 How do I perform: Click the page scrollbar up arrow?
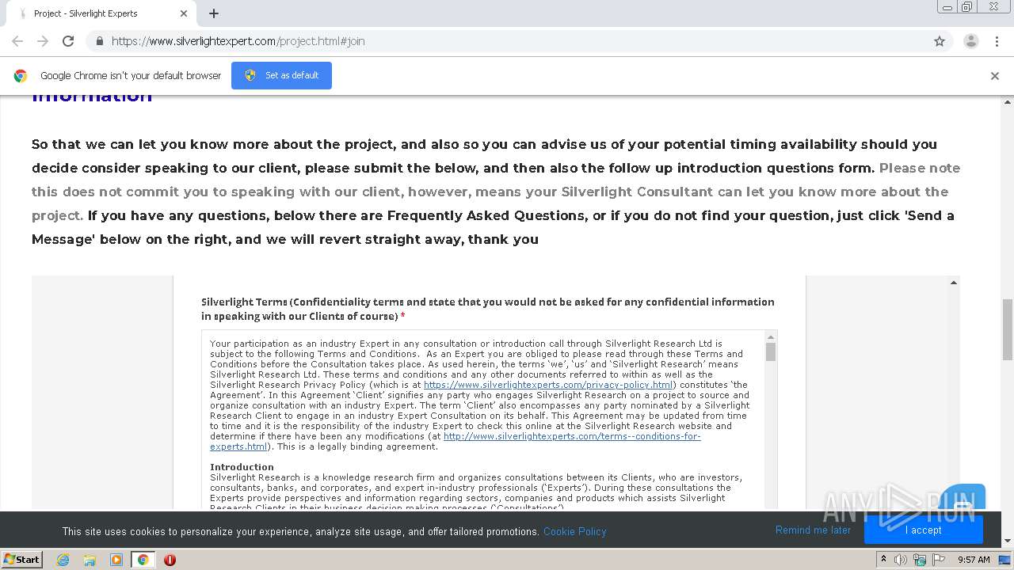coord(1008,101)
